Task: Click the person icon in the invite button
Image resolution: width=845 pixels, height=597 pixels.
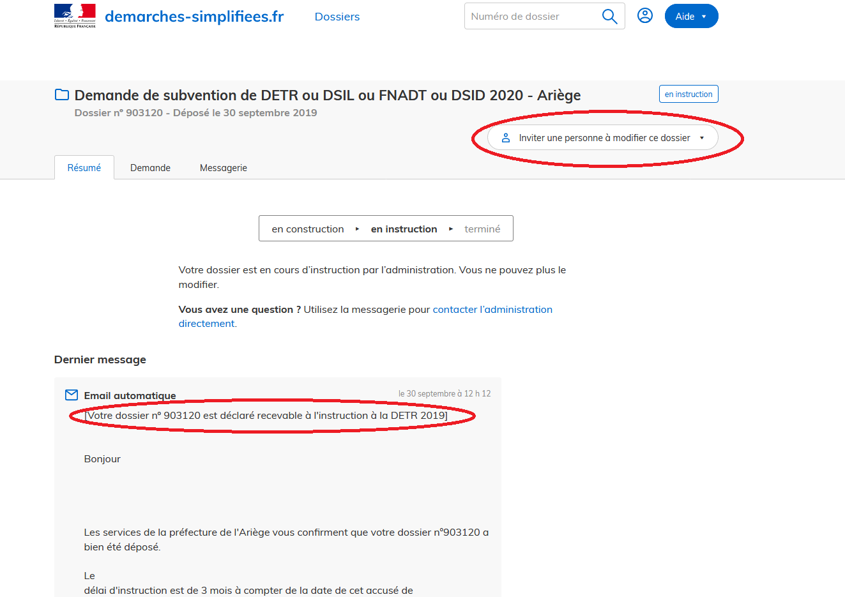Action: pos(506,137)
